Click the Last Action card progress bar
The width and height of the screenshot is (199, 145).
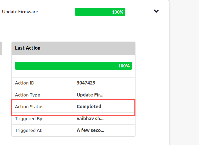click(73, 66)
